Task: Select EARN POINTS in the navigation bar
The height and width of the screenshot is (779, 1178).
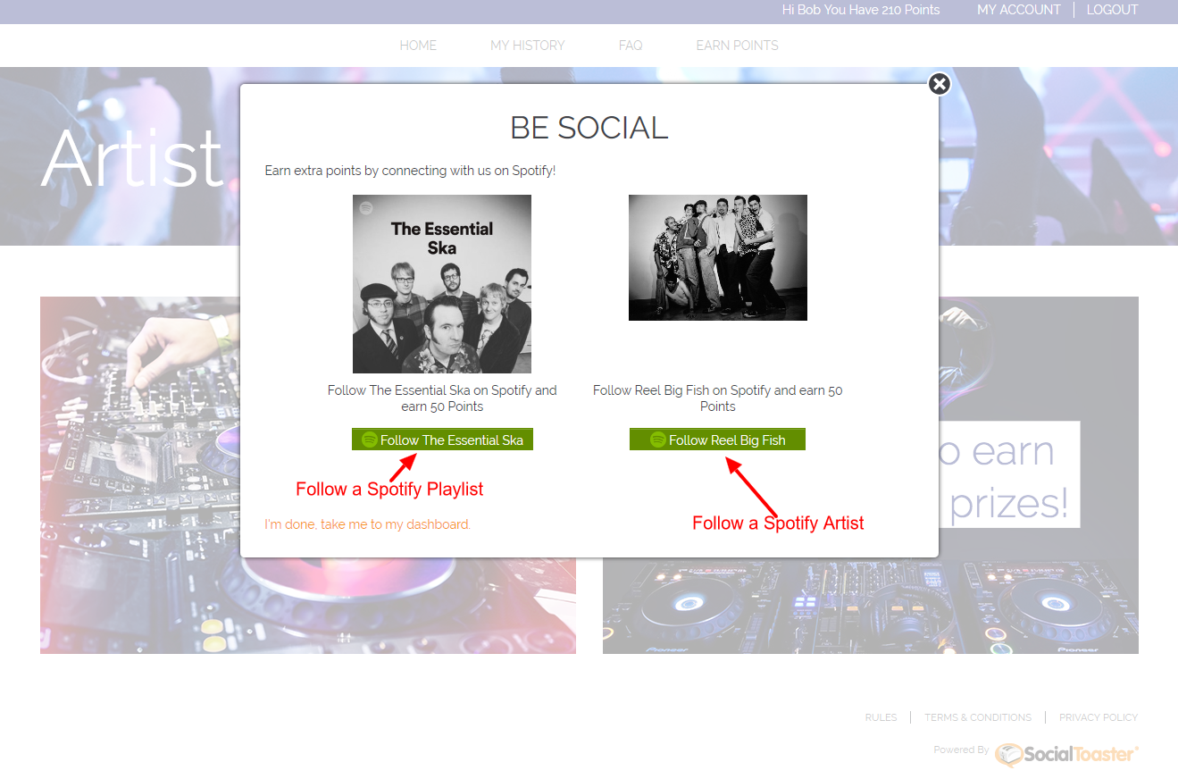Action: point(738,46)
